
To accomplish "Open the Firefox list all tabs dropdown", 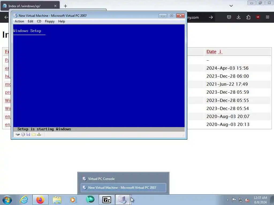I will [231, 6].
